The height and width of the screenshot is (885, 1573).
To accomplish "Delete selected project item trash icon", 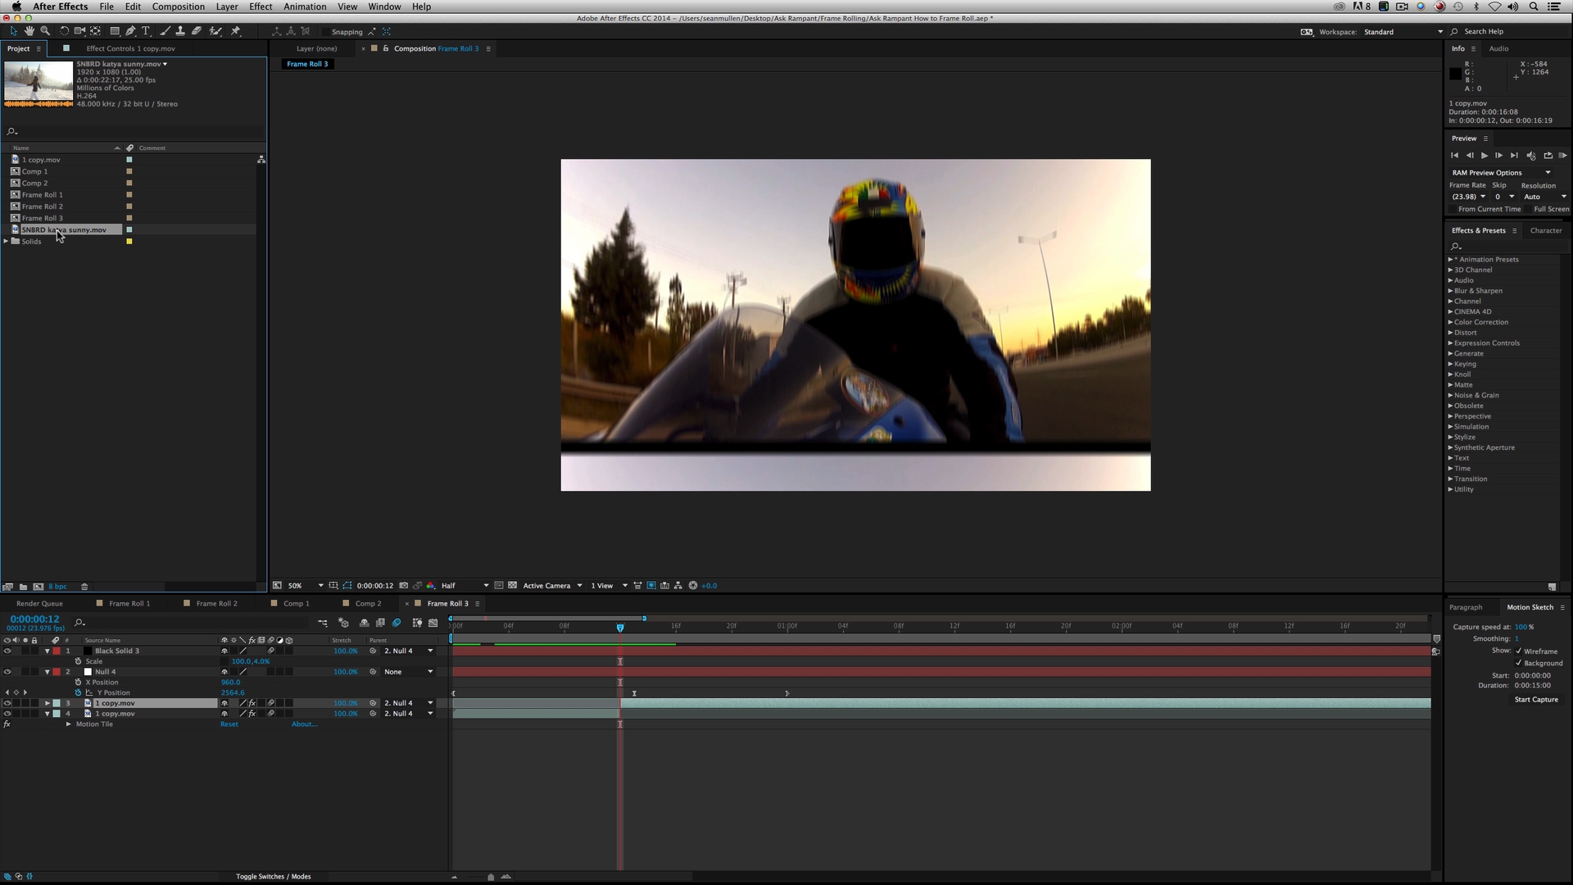I will [x=84, y=587].
